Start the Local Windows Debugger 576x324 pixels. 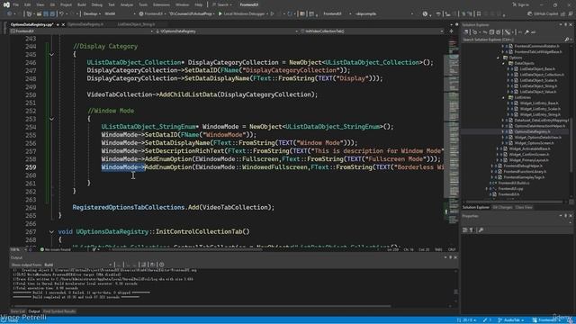pyautogui.click(x=241, y=14)
